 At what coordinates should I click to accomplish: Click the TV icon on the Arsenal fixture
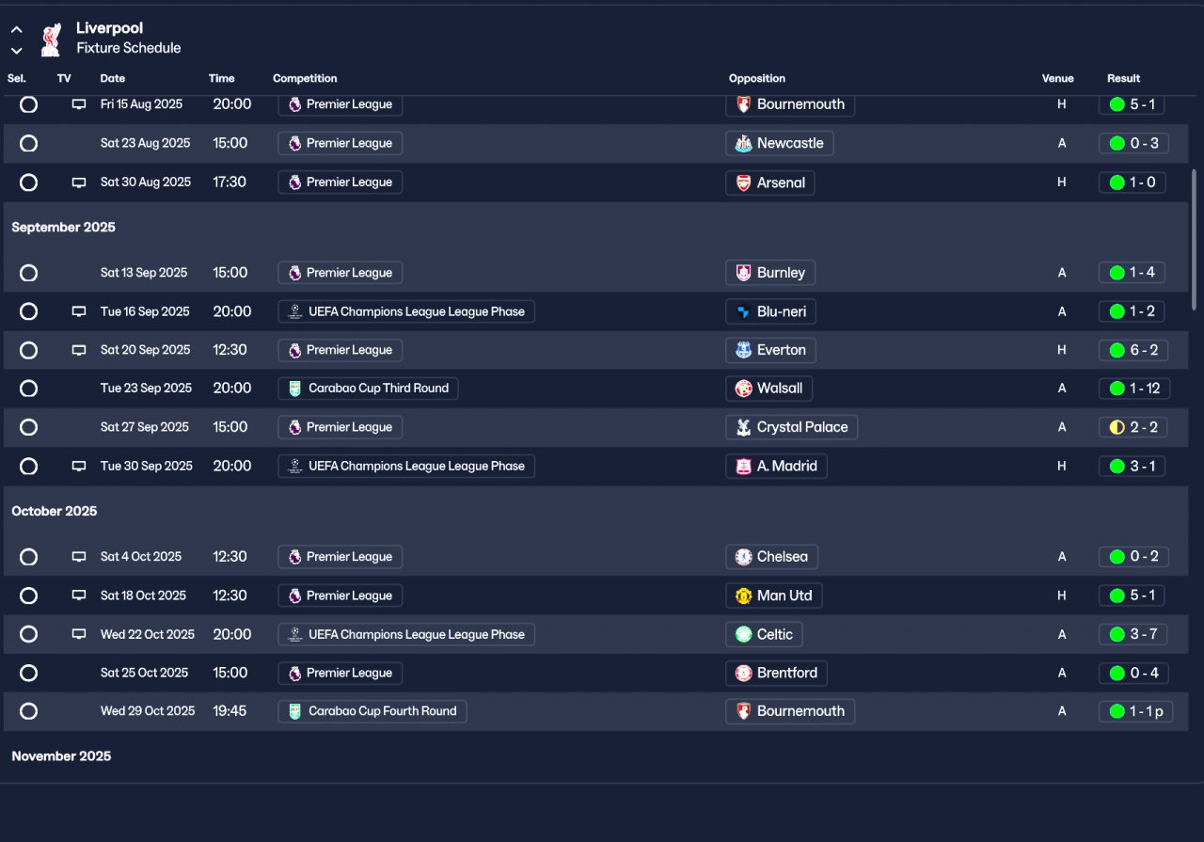coord(79,183)
